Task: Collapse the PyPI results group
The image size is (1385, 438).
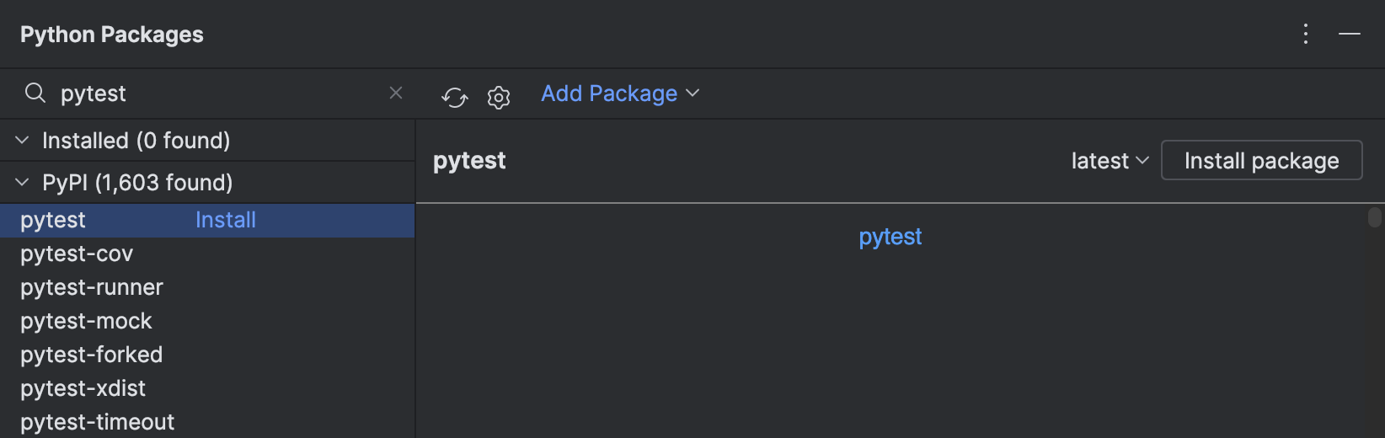Action: point(23,182)
